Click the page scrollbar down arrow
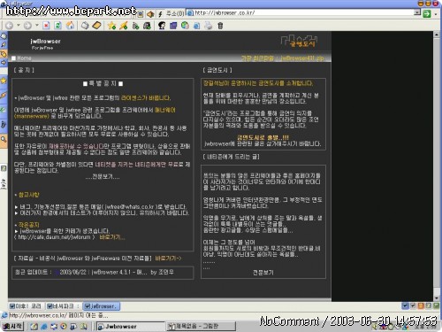Viewport: 442px width, 332px height. point(437,298)
